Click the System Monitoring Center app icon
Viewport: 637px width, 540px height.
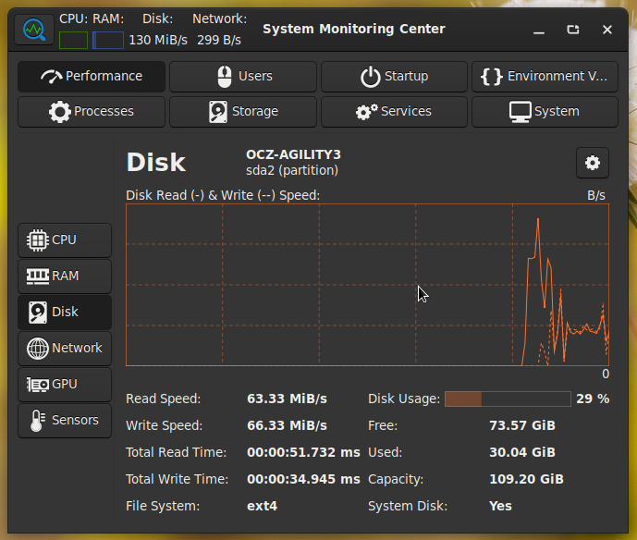(34, 30)
